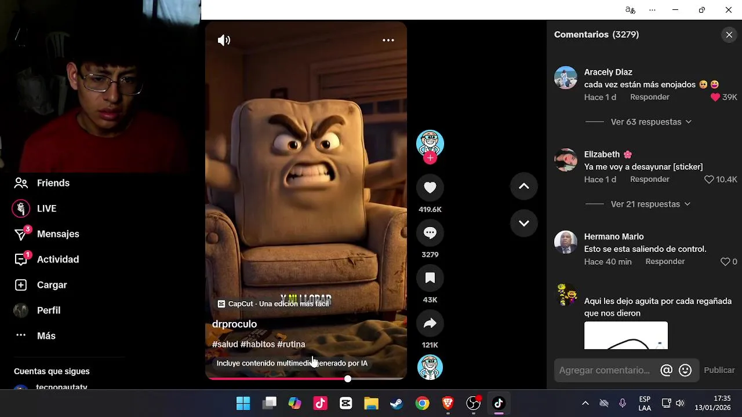Like Aracely Diaz's comment
Image resolution: width=742 pixels, height=417 pixels.
click(x=715, y=97)
